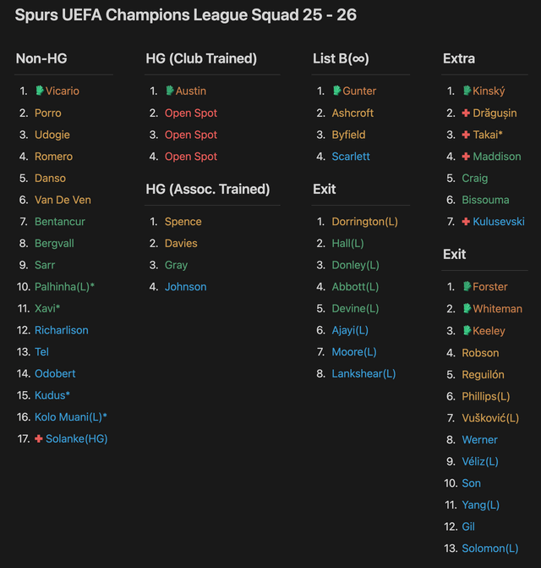Click the red cross icon beside Kulusevski
The height and width of the screenshot is (568, 541).
[x=466, y=222]
